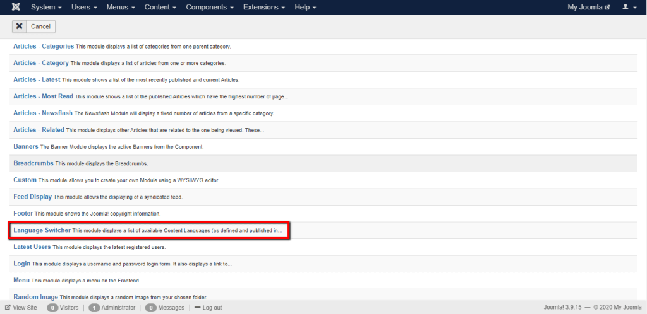Open the Components dropdown menu

coord(210,7)
